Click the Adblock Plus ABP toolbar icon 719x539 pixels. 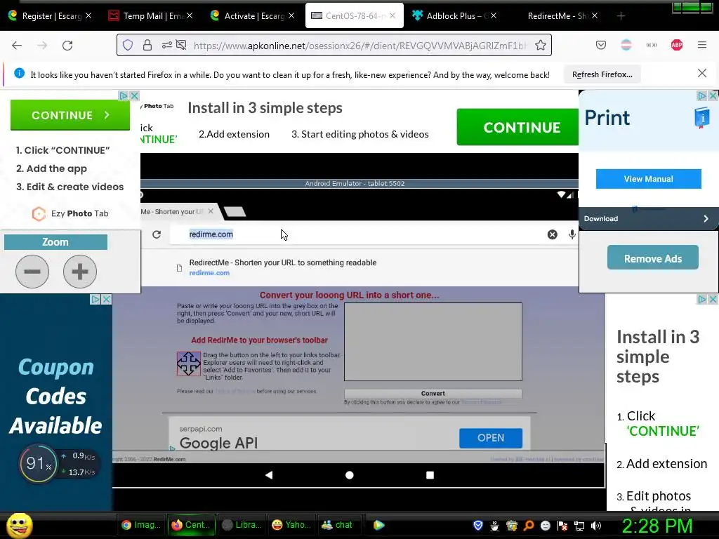(x=677, y=45)
